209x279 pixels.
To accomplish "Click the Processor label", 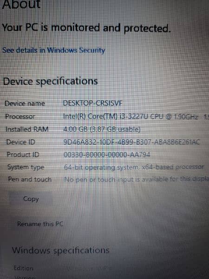I will (20, 117).
